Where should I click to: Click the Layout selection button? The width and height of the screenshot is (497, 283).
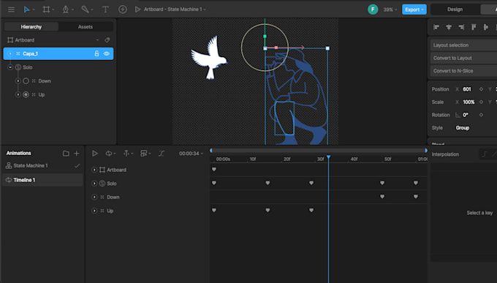pyautogui.click(x=463, y=45)
